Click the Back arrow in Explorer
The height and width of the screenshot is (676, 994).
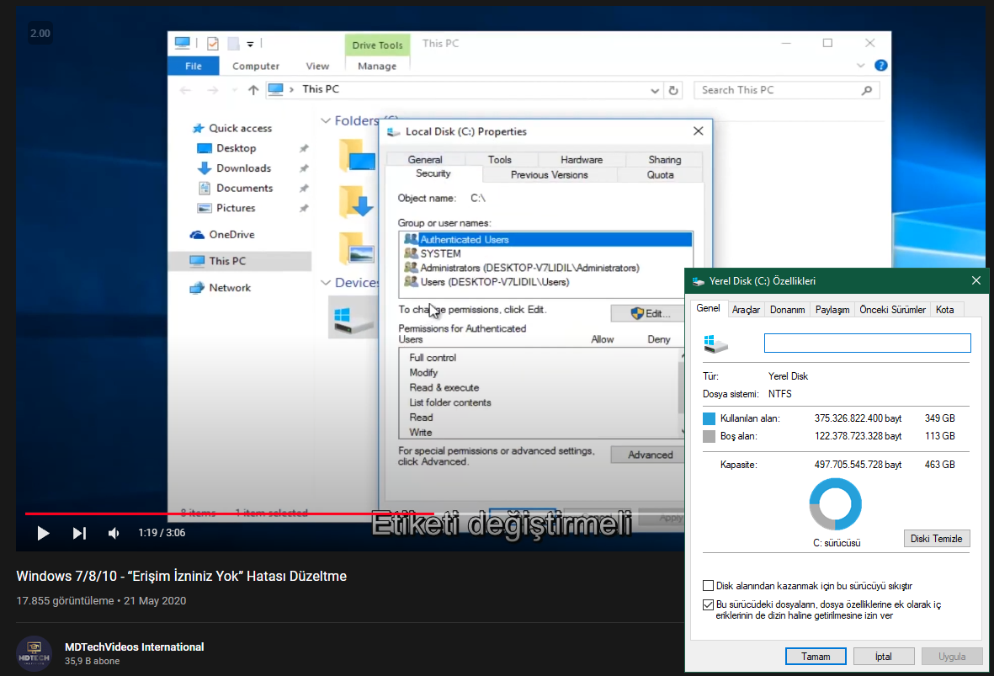(x=185, y=90)
